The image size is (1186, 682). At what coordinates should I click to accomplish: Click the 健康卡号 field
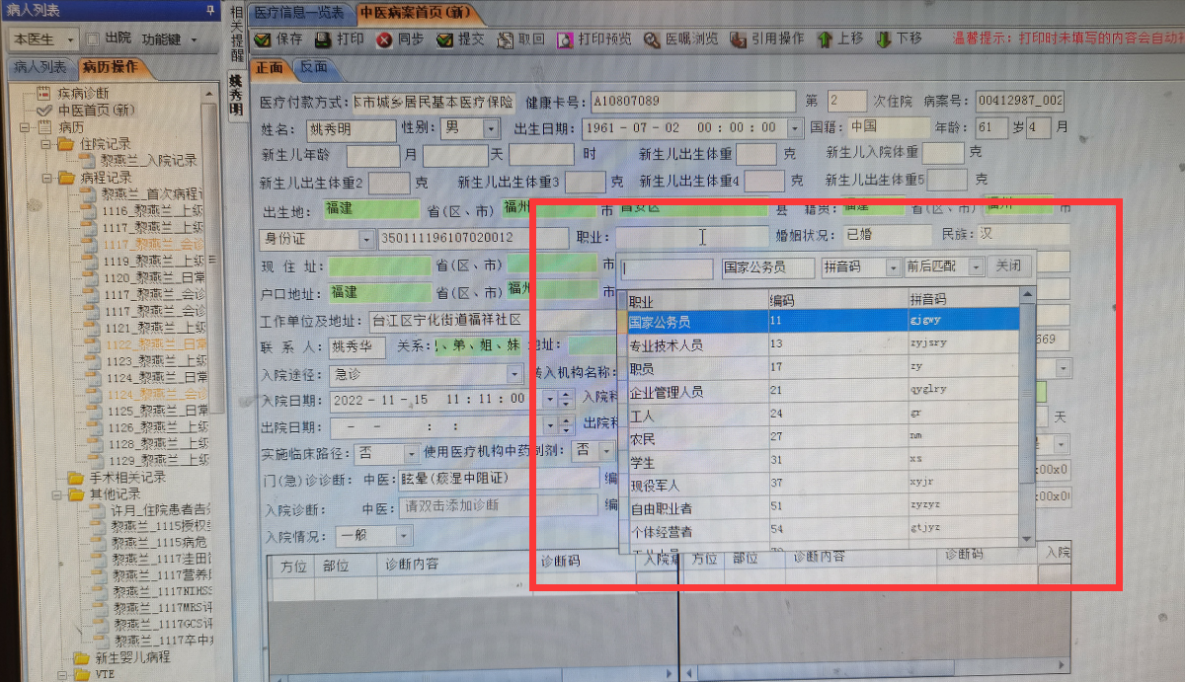coord(691,102)
